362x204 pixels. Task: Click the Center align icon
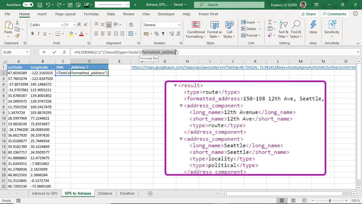103,34
